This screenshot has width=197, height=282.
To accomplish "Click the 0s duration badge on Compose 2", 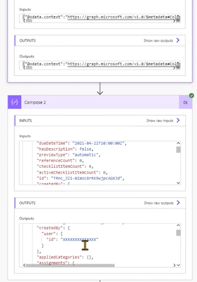I will (185, 102).
